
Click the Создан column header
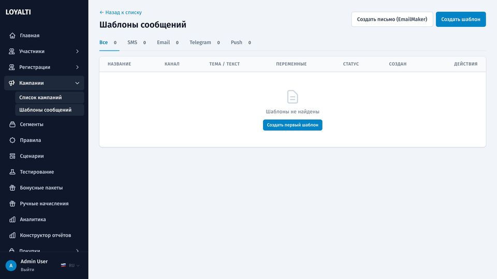[x=398, y=64]
